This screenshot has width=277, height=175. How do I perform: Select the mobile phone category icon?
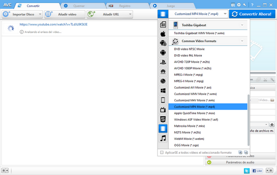coord(163,100)
